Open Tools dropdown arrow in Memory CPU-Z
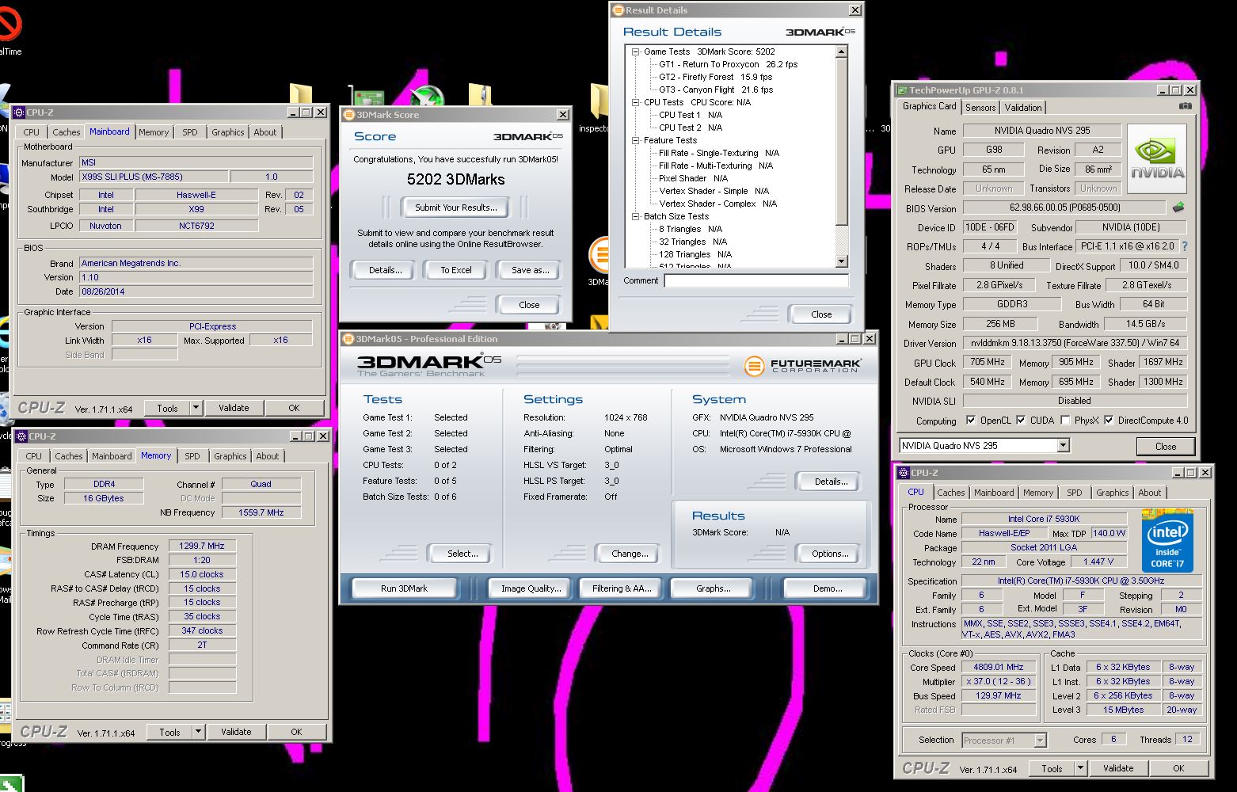Image resolution: width=1237 pixels, height=792 pixels. [198, 732]
